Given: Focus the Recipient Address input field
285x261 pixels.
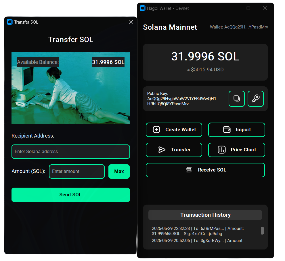Looking at the screenshot, I should (x=71, y=152).
